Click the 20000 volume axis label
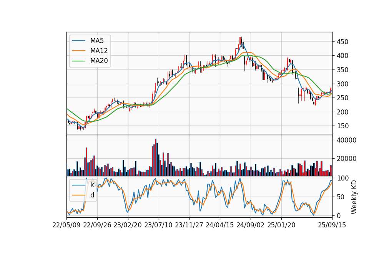 (x=346, y=159)
